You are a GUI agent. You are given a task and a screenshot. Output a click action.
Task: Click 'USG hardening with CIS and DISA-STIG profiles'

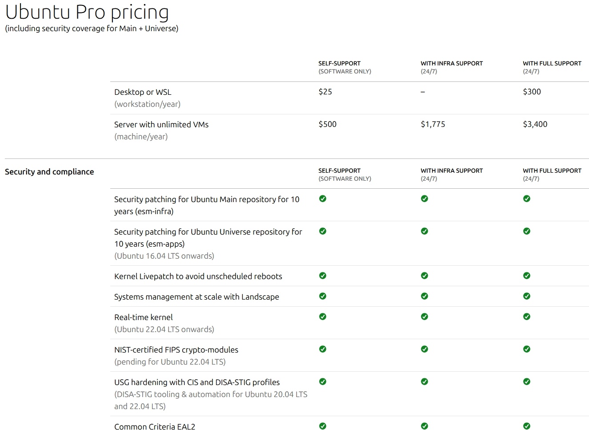pos(197,382)
